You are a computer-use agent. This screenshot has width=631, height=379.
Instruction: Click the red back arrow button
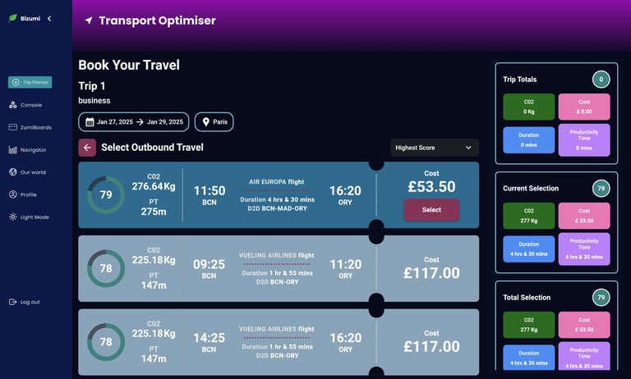click(x=87, y=148)
